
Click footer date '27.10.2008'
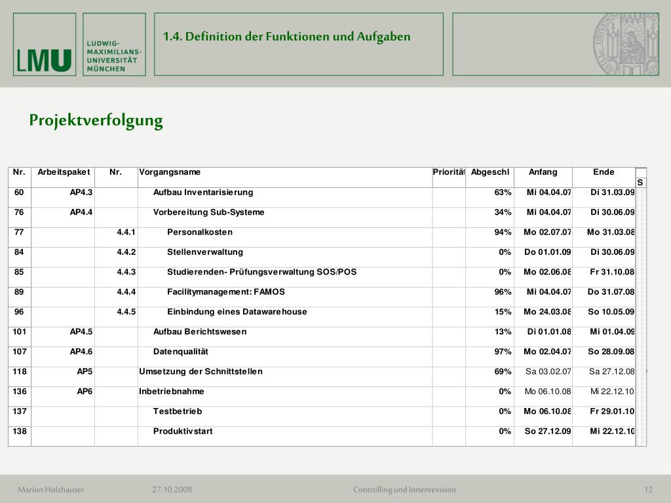172,490
